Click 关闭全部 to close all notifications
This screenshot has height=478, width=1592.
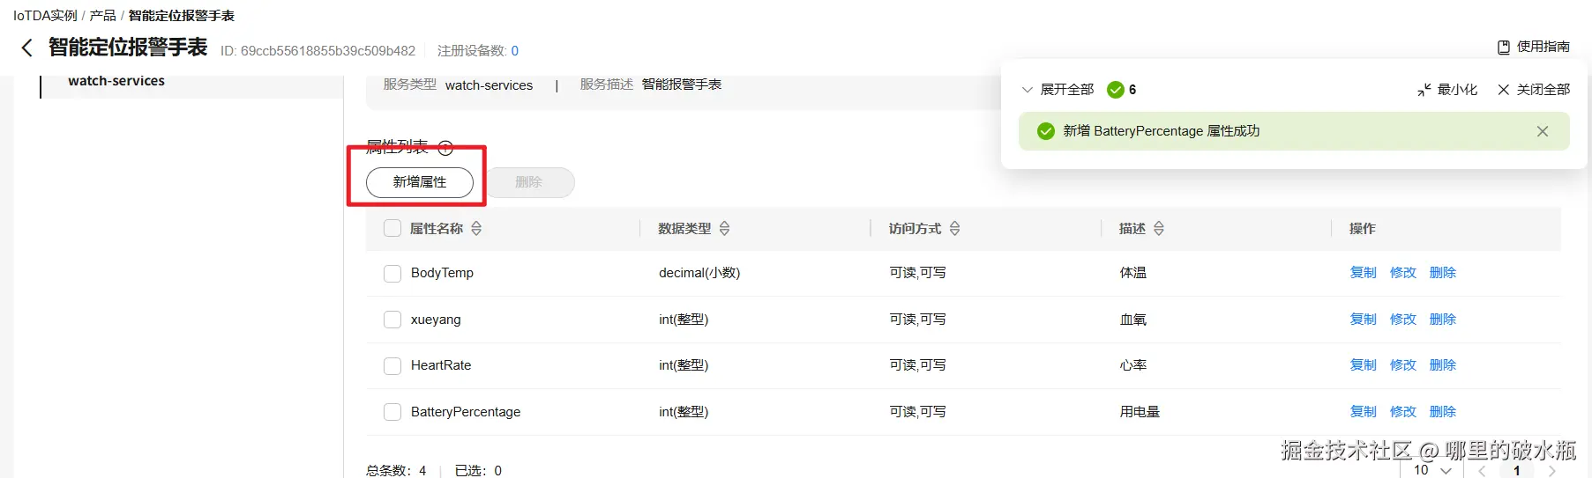point(1533,90)
